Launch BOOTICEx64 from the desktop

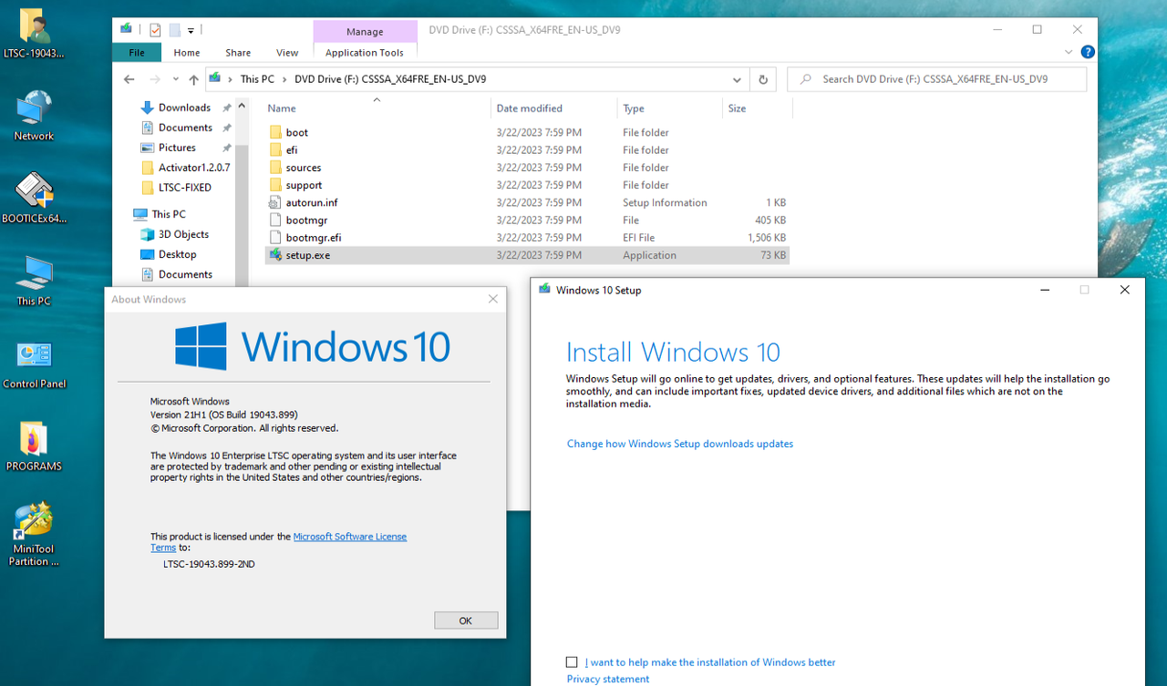tap(34, 198)
